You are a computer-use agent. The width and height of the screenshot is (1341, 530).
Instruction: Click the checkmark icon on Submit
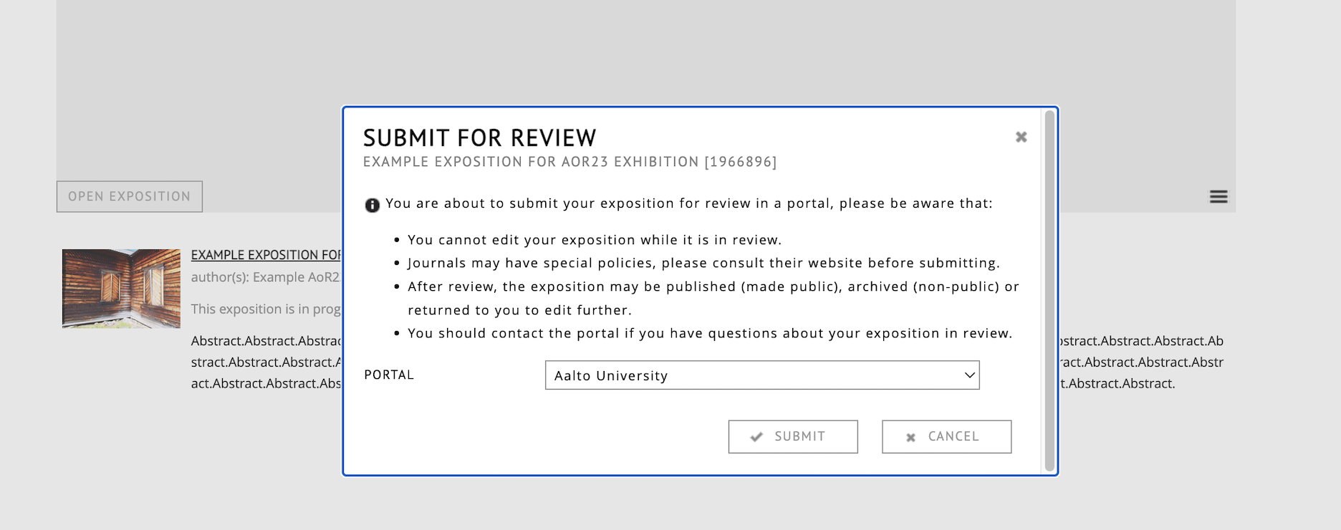(756, 437)
